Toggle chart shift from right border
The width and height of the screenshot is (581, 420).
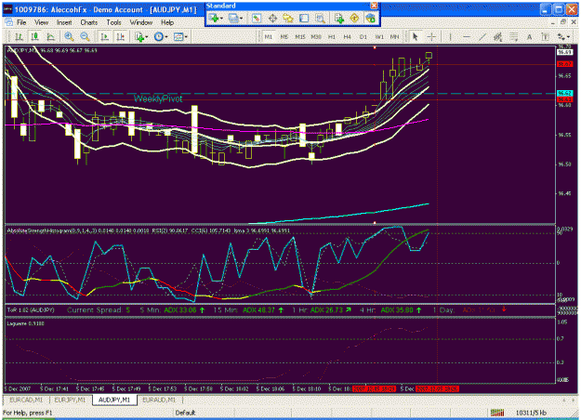pos(121,36)
